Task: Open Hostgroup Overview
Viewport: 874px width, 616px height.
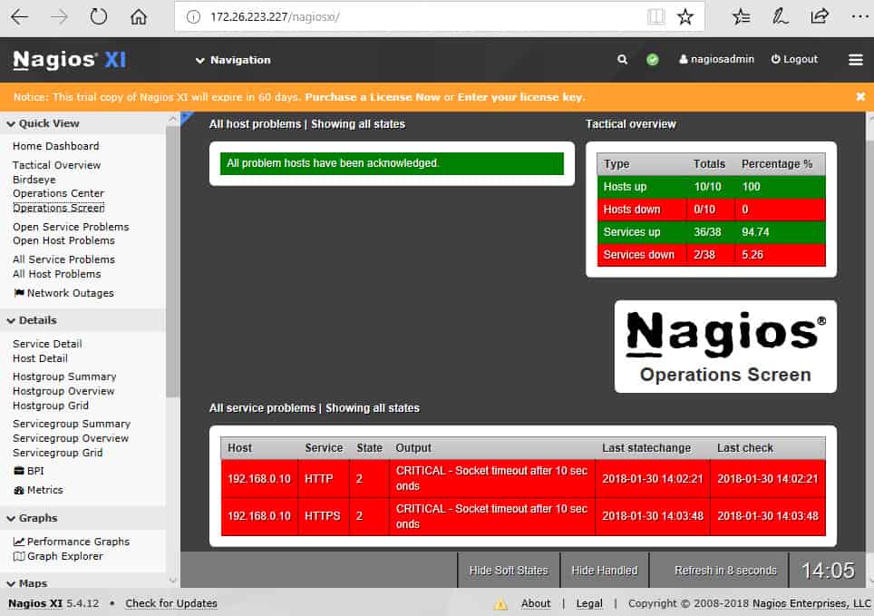Action: click(x=63, y=391)
